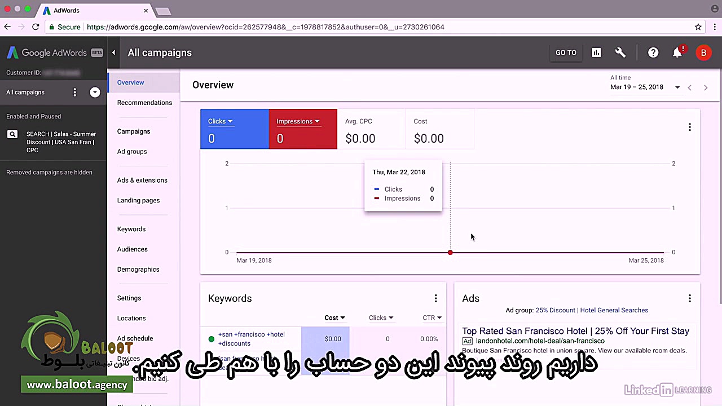Switch to the Keywords section in sidebar
This screenshot has width=722, height=406.
point(131,229)
